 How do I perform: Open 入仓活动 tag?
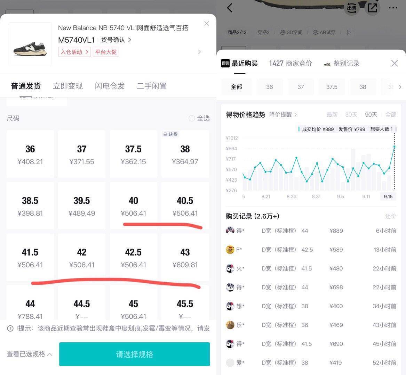(74, 52)
